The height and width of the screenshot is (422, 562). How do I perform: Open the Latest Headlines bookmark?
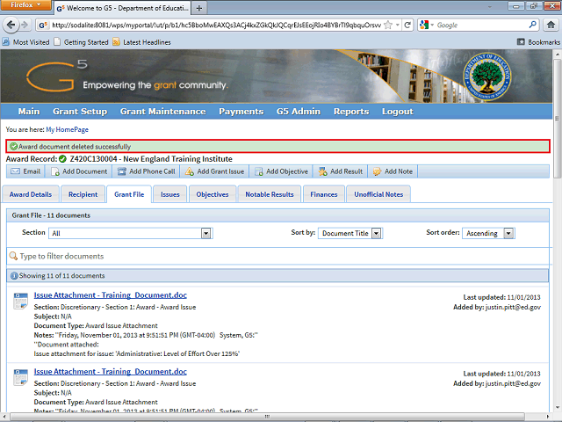(141, 42)
